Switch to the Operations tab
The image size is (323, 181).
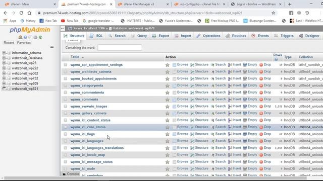(208, 36)
